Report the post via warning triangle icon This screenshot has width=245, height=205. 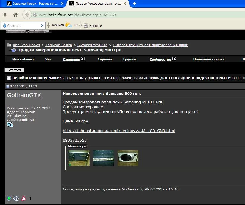coord(24,198)
